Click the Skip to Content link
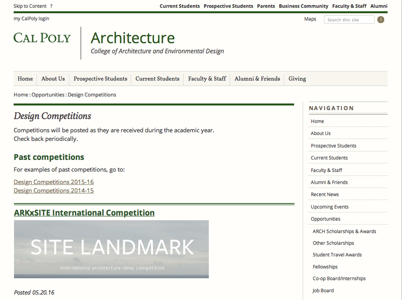The height and width of the screenshot is (300, 402). (30, 6)
